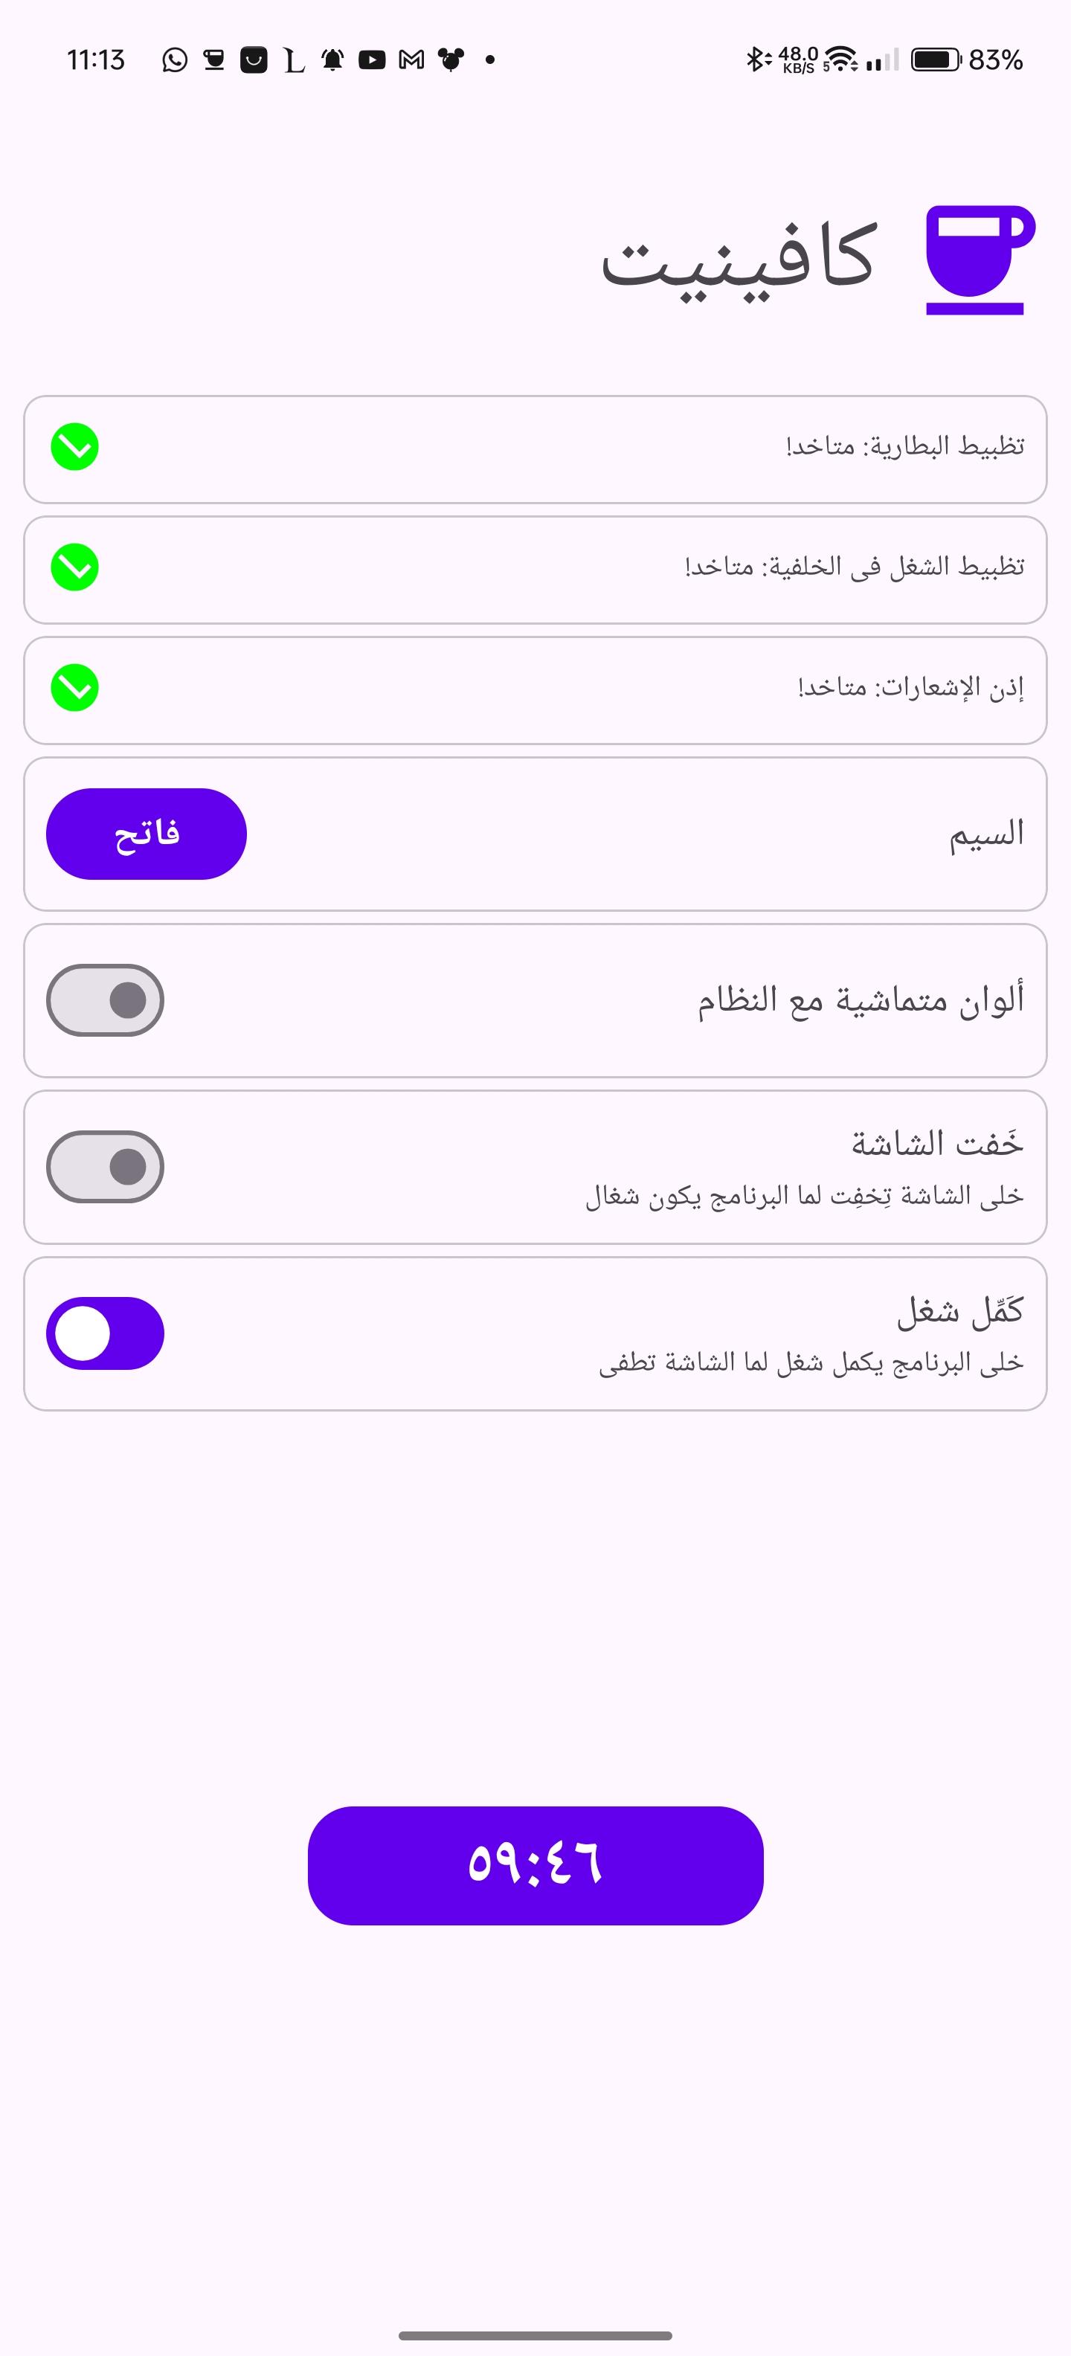Tap the WhatsApp icon in the status bar
The width and height of the screenshot is (1071, 2356).
pyautogui.click(x=175, y=60)
